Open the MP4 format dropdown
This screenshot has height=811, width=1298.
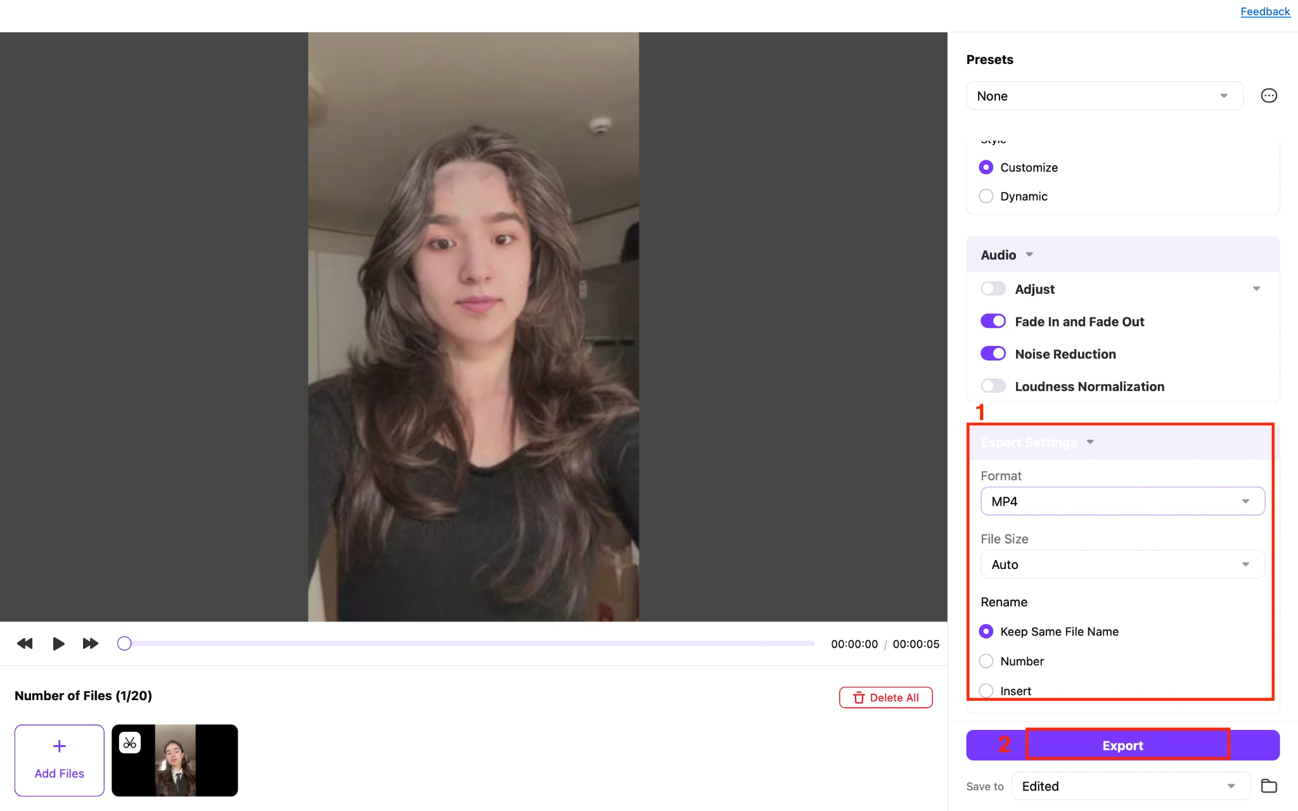pyautogui.click(x=1122, y=501)
